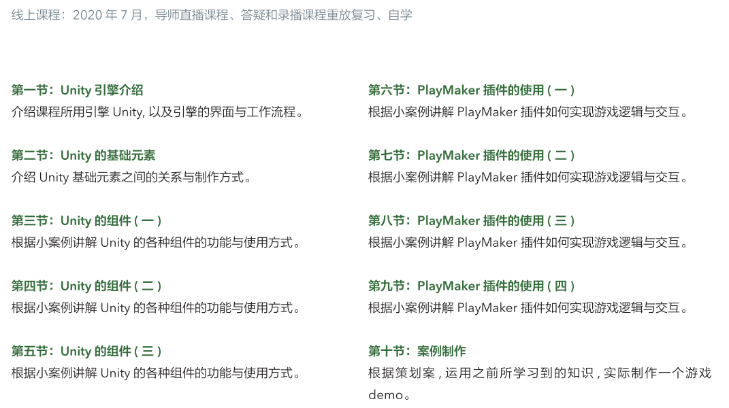The width and height of the screenshot is (729, 408).
Task: Click the trailing word 'demo。'
Action: click(x=389, y=395)
